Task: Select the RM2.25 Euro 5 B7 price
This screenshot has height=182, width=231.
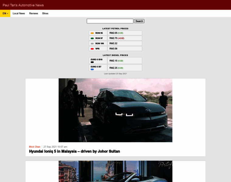Action: pos(113,68)
